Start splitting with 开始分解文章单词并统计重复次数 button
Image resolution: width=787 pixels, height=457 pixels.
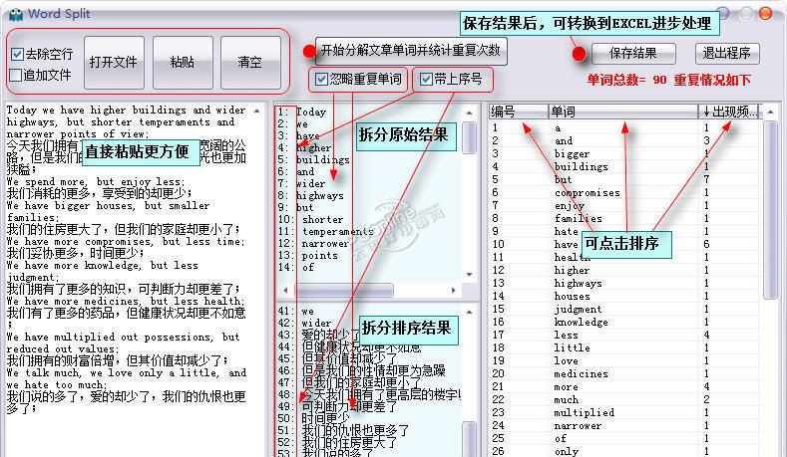point(411,51)
